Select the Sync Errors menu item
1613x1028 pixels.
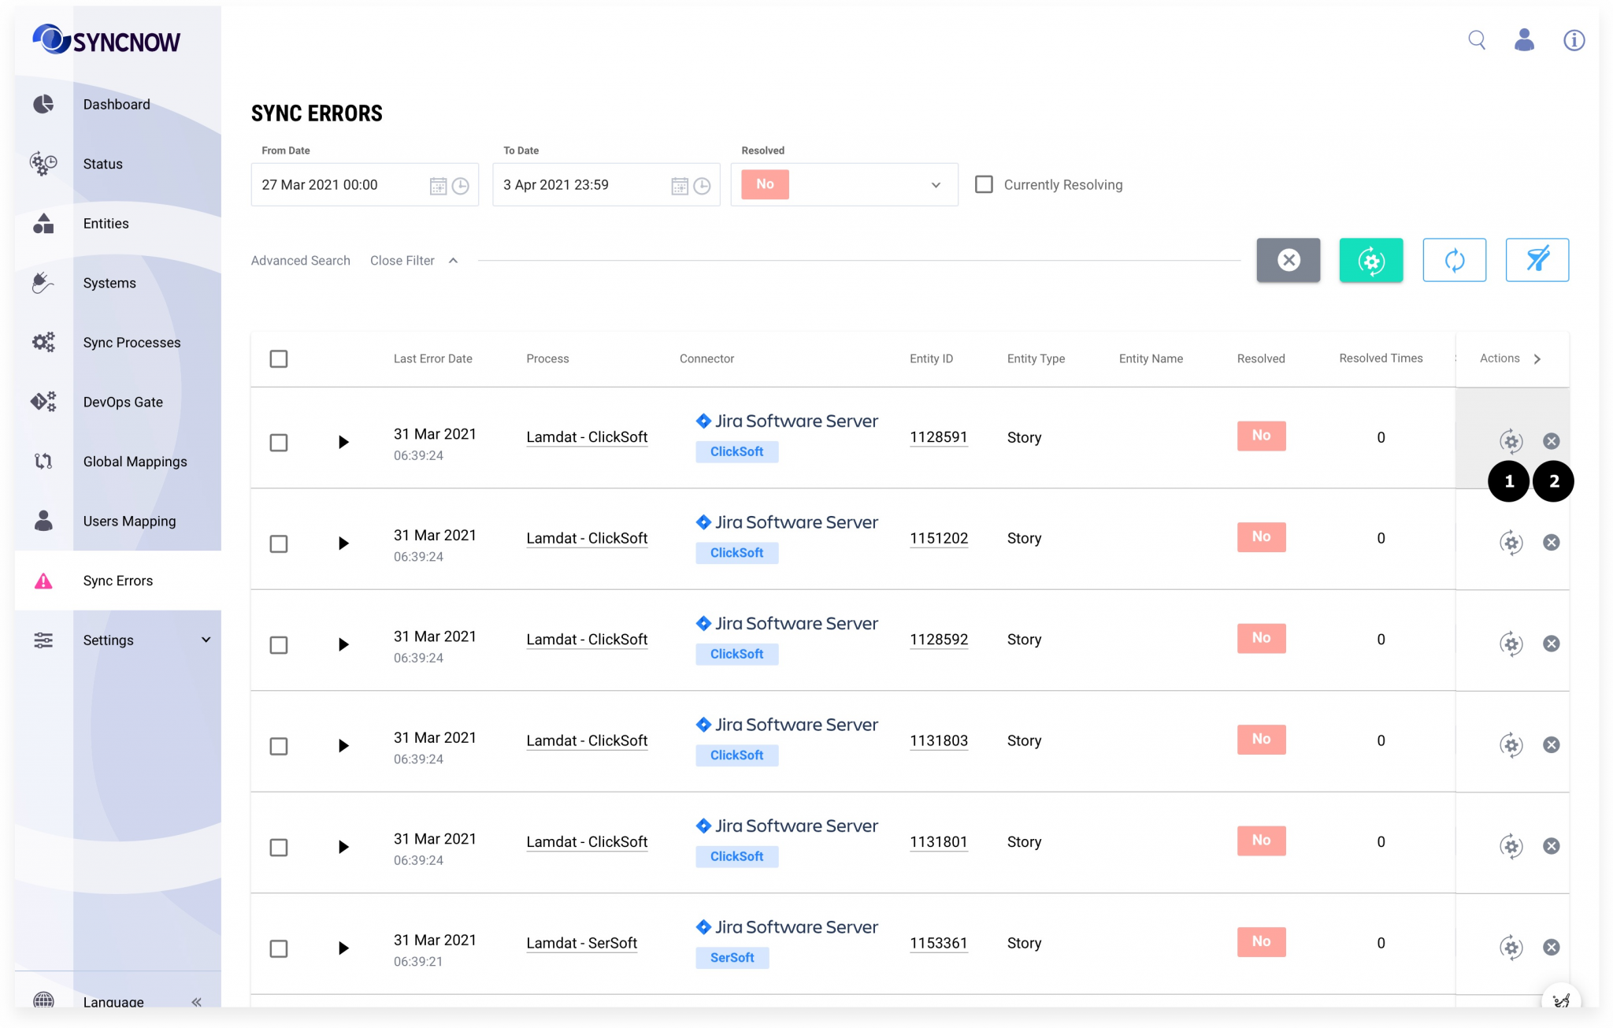(117, 580)
